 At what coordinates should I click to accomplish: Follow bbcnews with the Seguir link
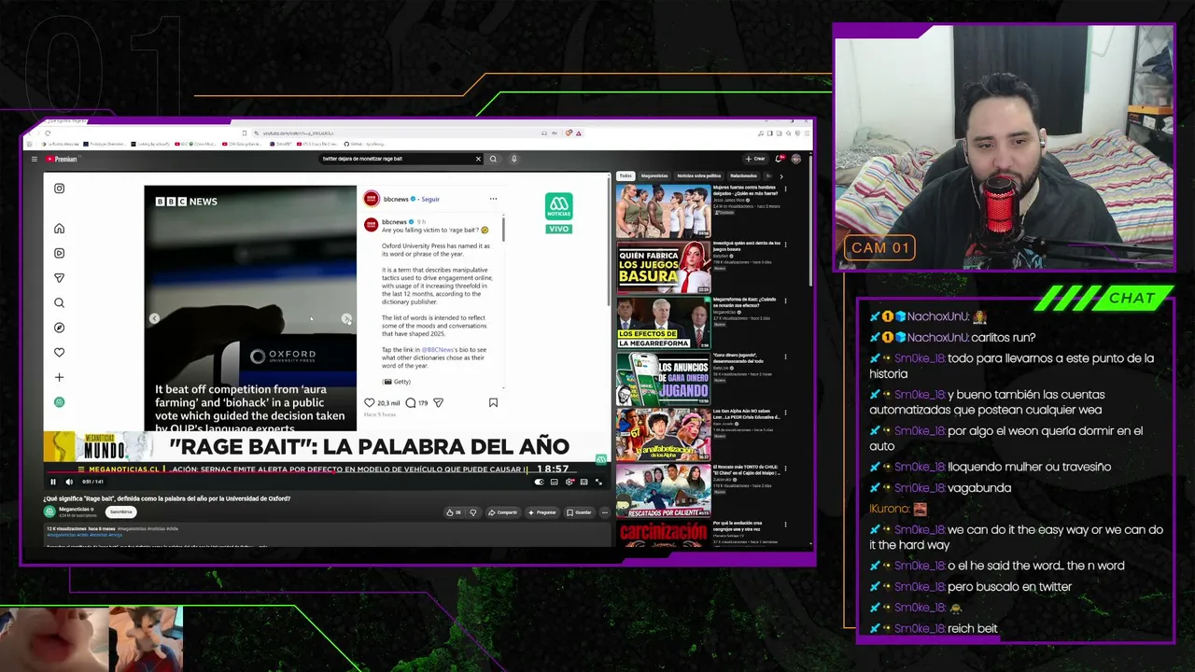[430, 199]
